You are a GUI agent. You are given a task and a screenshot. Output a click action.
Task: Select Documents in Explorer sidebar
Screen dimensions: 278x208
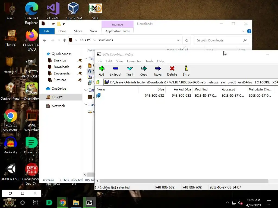coord(62,73)
